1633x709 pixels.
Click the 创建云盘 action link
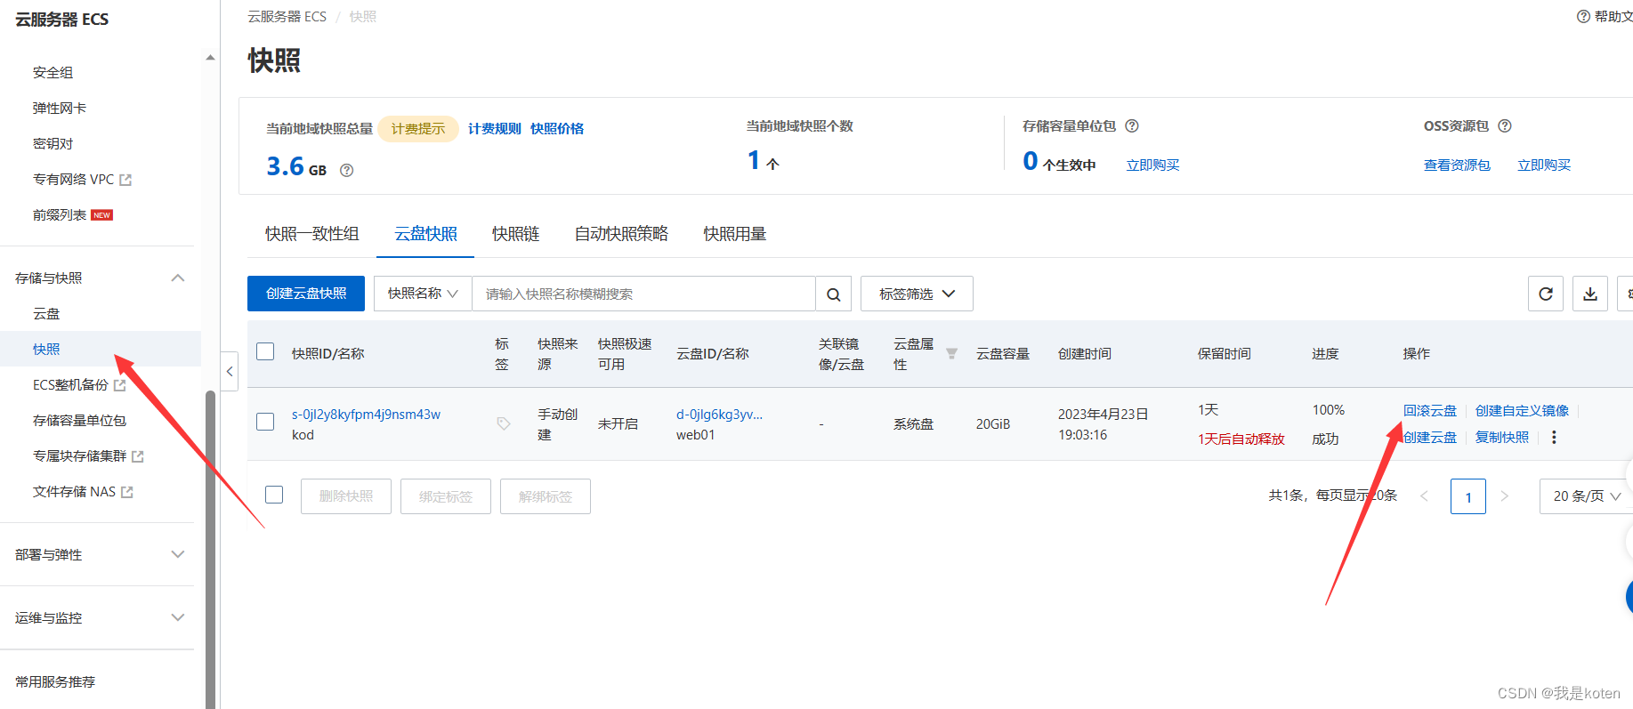[x=1430, y=437]
